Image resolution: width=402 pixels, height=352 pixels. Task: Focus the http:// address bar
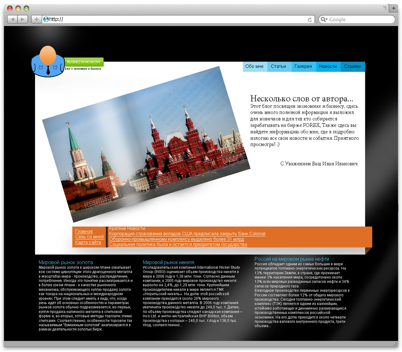(178, 19)
